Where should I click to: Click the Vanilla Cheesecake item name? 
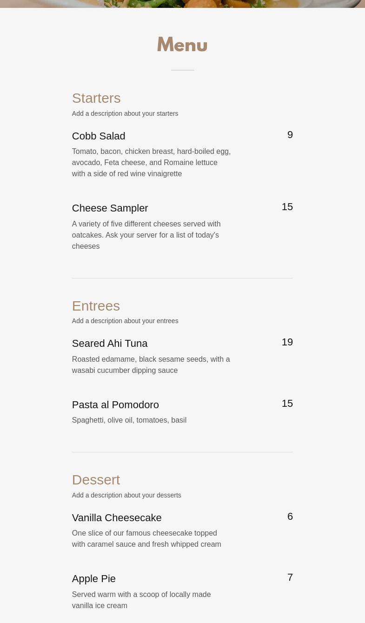pyautogui.click(x=117, y=517)
